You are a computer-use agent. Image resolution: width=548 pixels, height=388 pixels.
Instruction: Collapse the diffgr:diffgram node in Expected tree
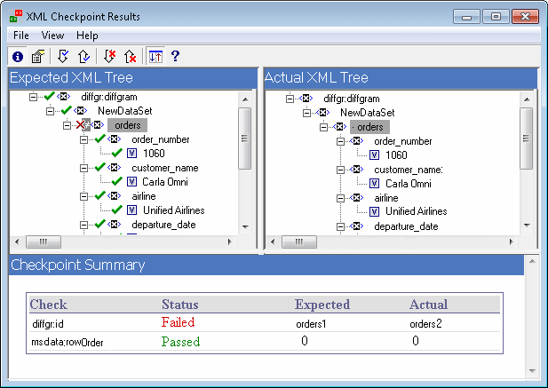coord(34,98)
